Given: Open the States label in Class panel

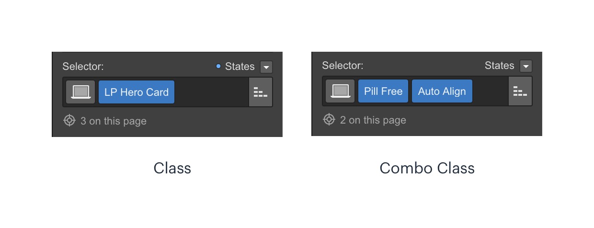Looking at the screenshot, I should coord(240,66).
